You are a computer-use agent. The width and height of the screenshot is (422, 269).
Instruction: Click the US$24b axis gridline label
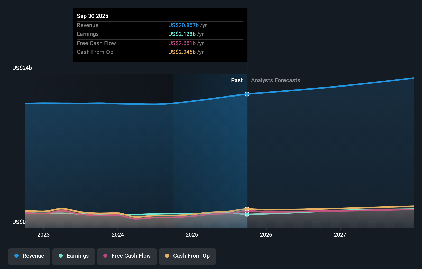(22, 68)
